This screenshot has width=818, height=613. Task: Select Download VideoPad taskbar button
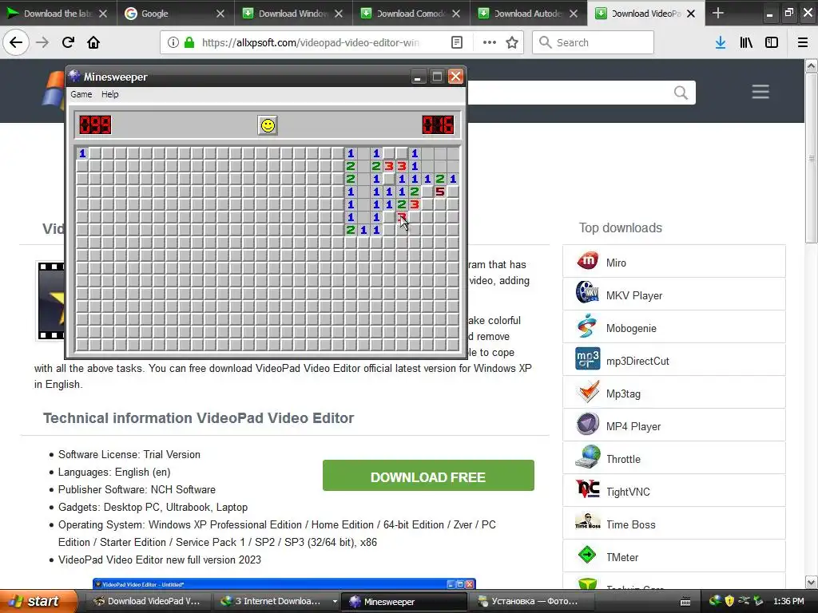click(146, 602)
